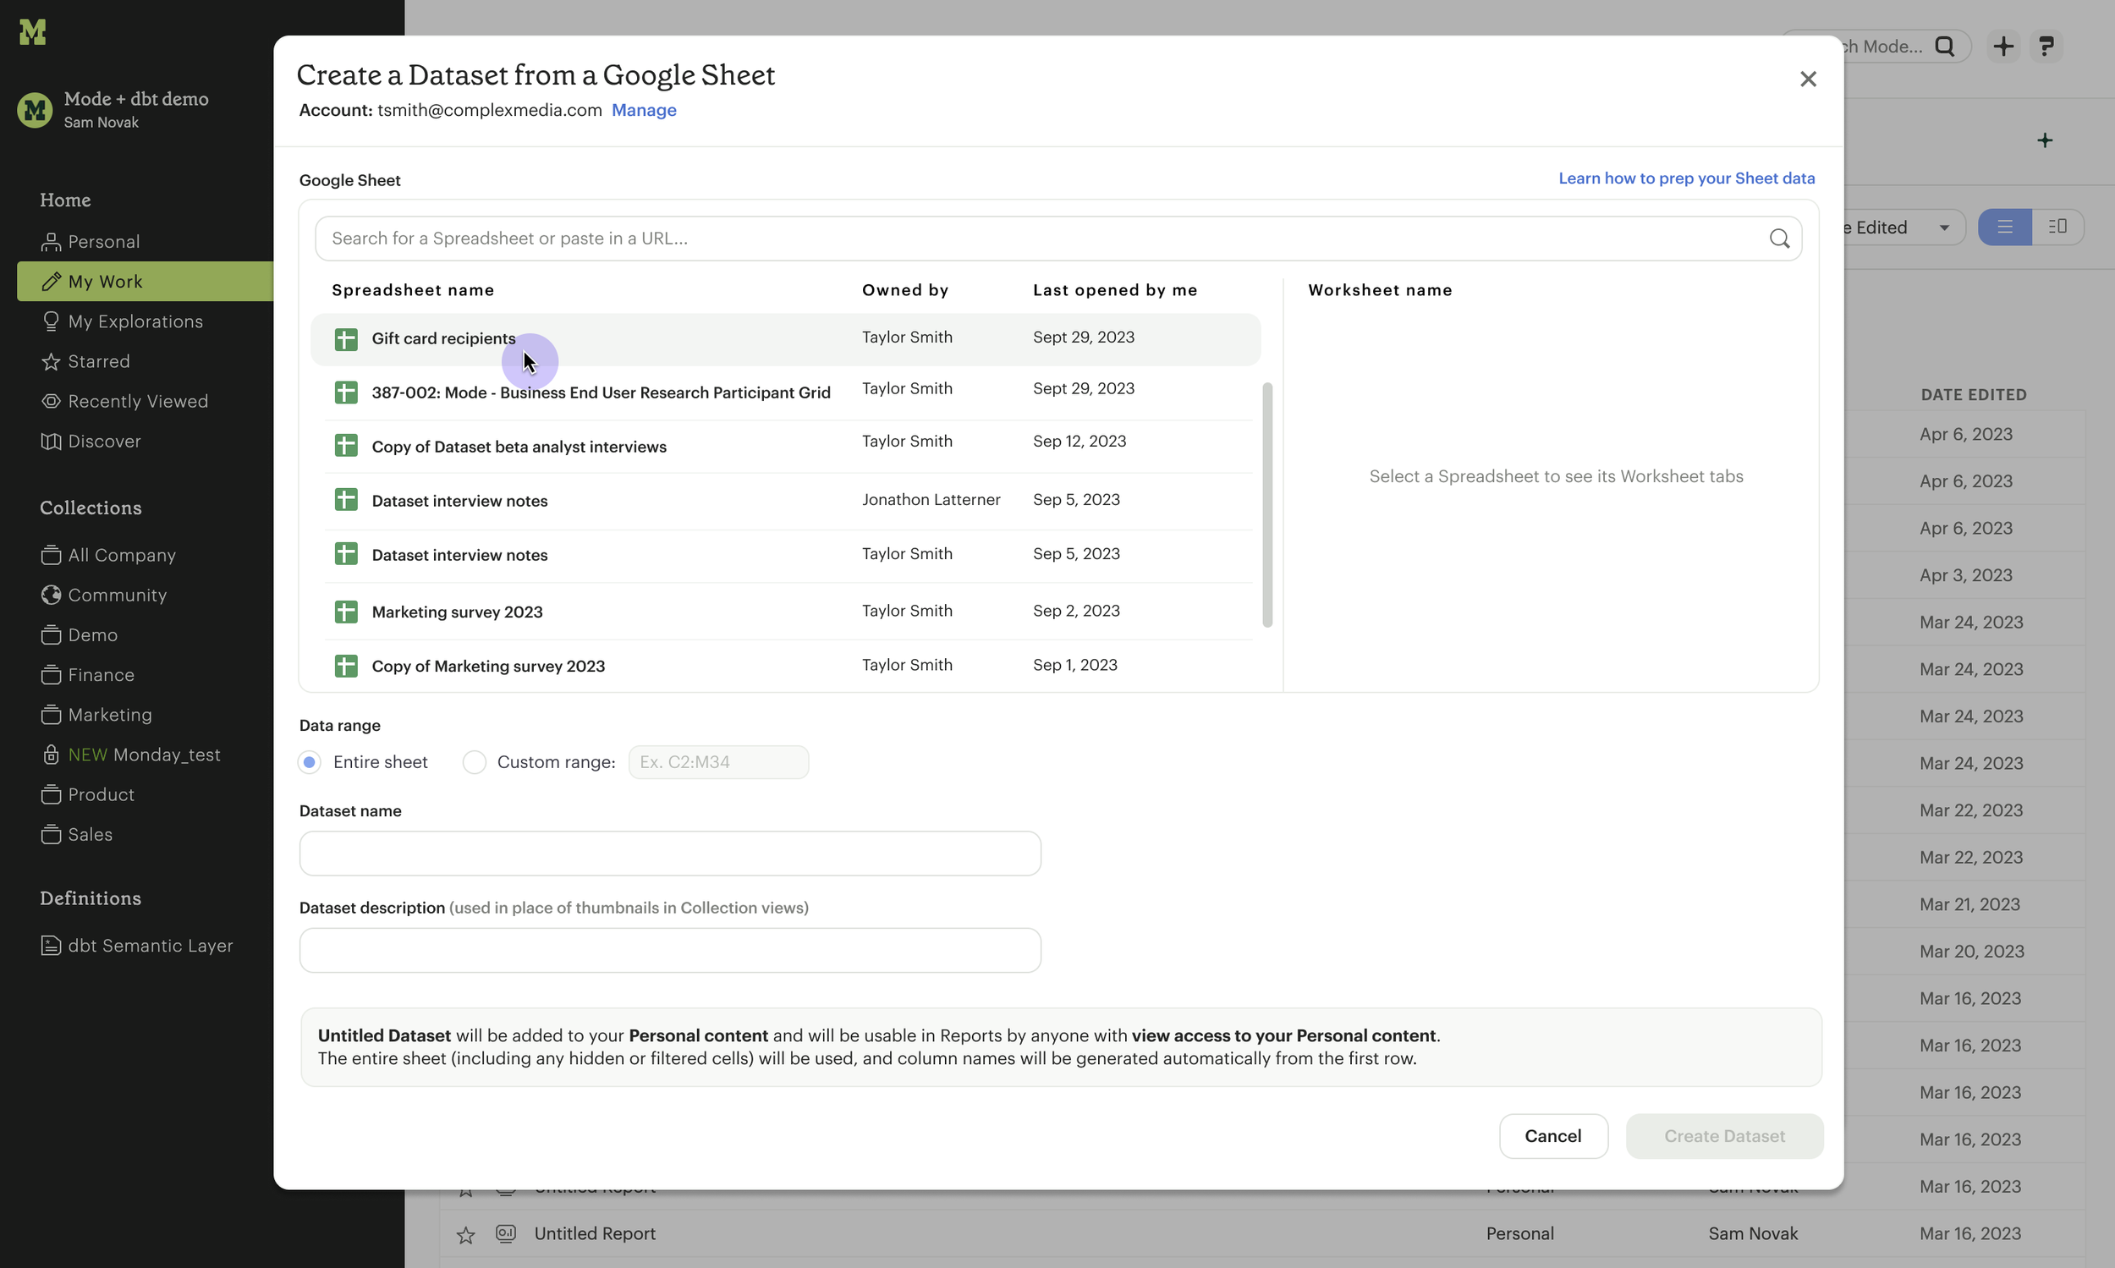Switch to list view layout icon
The image size is (2115, 1268).
(x=2004, y=228)
